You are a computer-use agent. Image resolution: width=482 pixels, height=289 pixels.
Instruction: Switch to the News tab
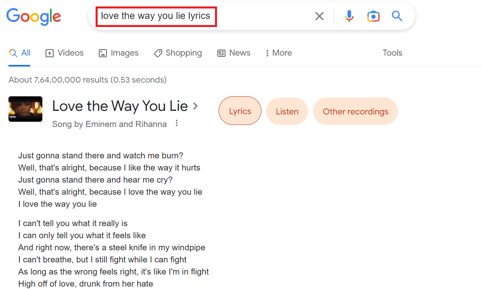[234, 53]
